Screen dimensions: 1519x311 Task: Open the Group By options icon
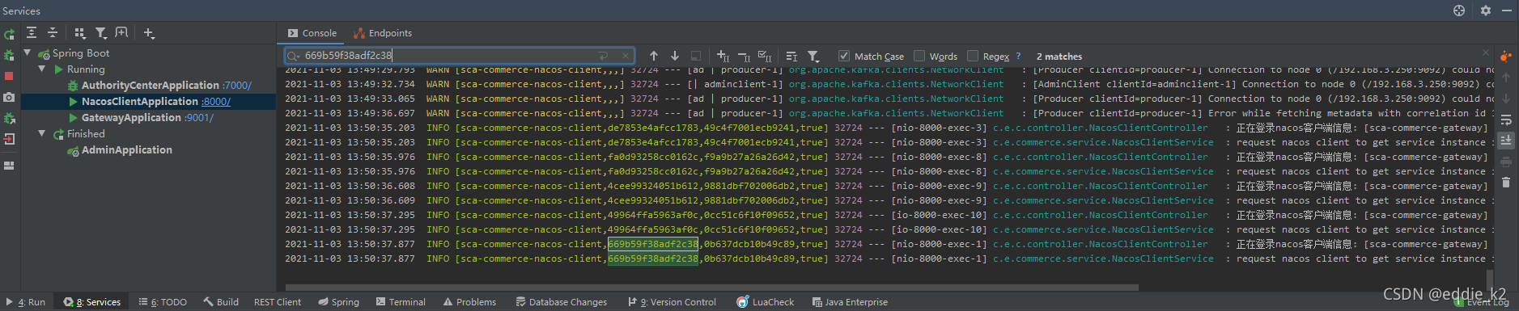click(79, 33)
